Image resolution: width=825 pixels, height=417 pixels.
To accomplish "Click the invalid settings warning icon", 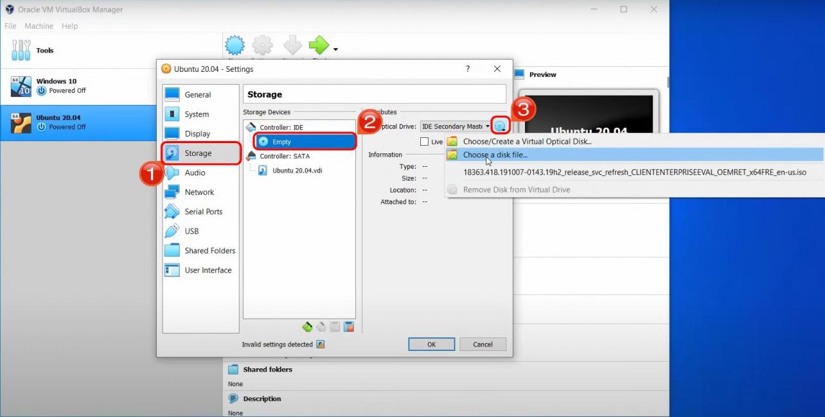I will [321, 345].
